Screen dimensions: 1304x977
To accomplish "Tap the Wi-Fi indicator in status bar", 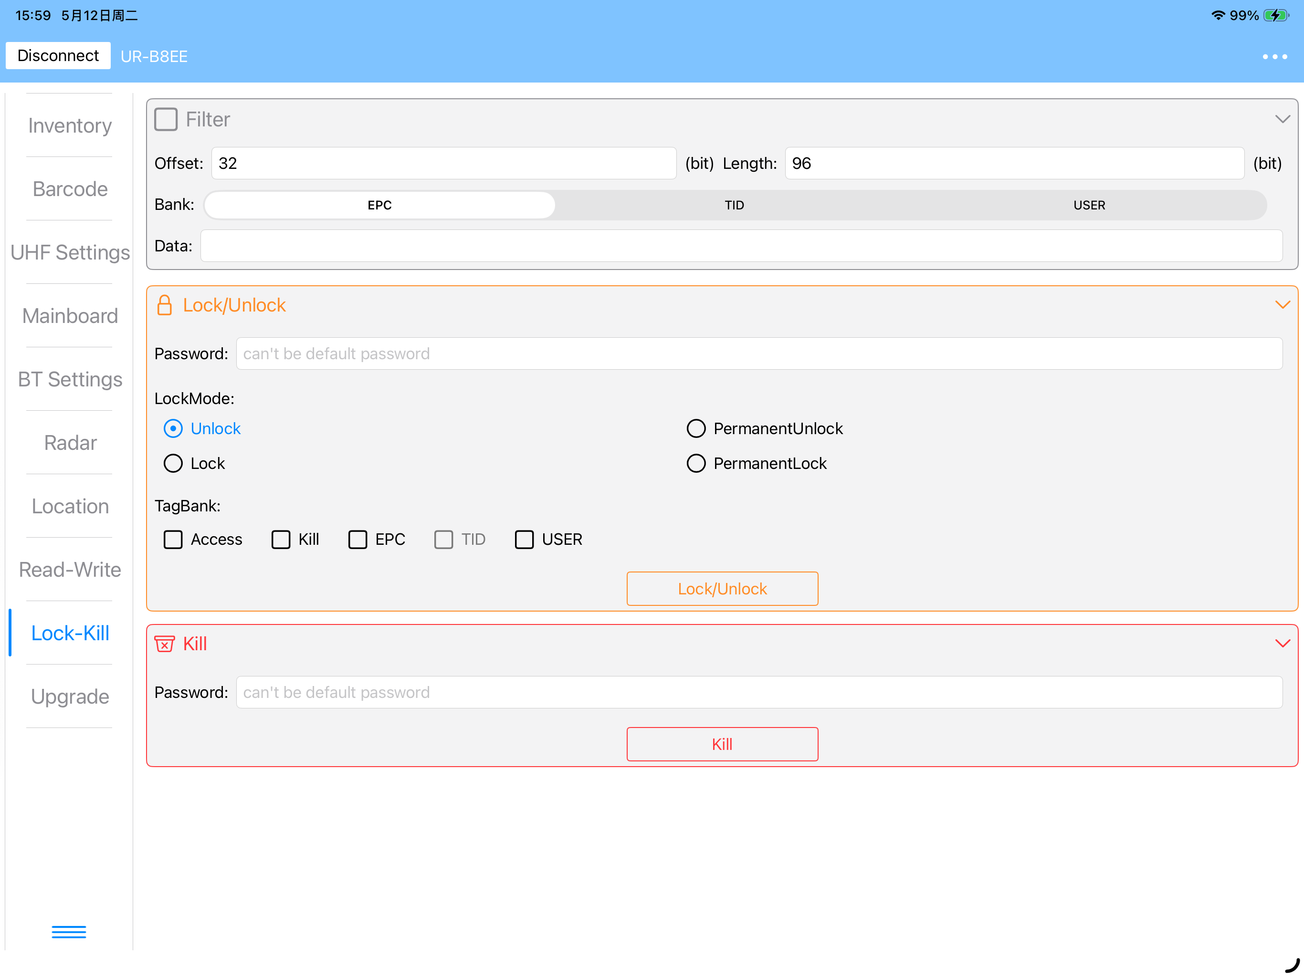I will [1218, 15].
